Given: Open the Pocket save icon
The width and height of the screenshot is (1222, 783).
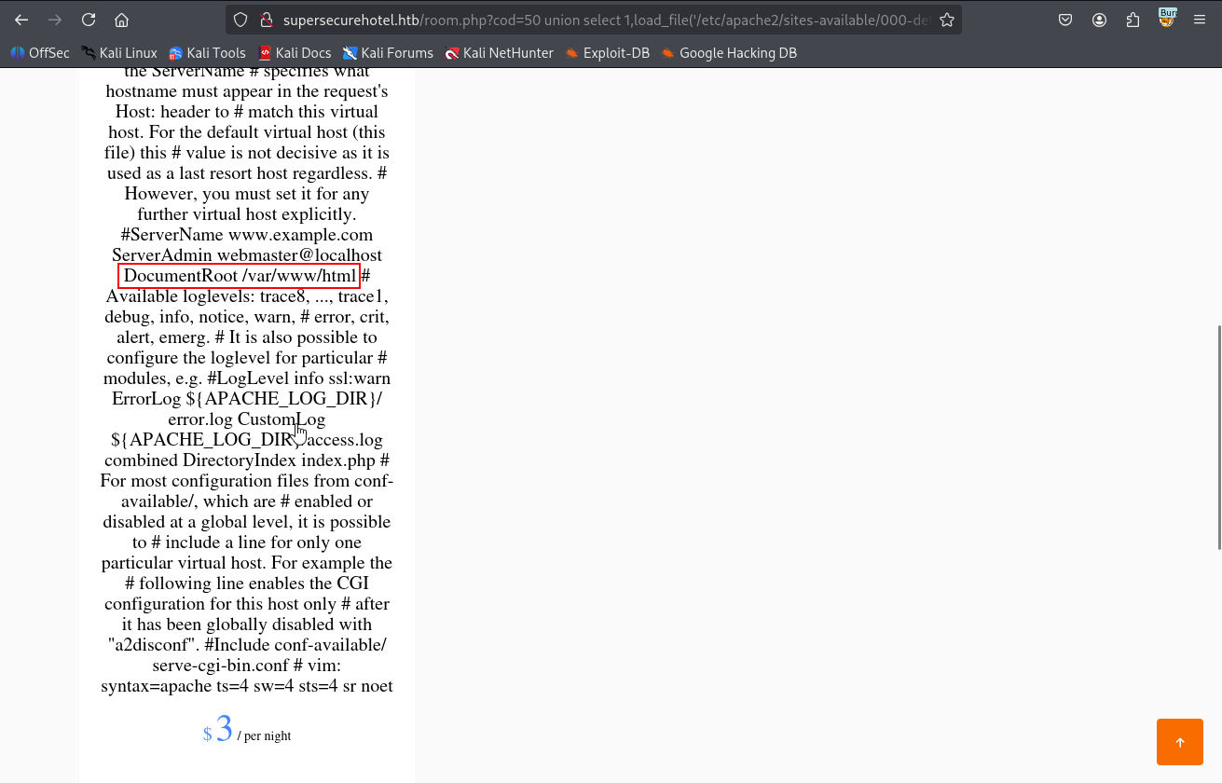Looking at the screenshot, I should pos(1065,20).
